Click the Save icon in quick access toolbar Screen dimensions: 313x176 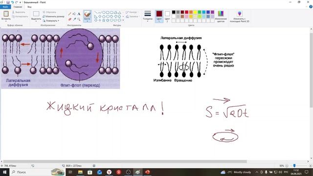coord(8,2)
